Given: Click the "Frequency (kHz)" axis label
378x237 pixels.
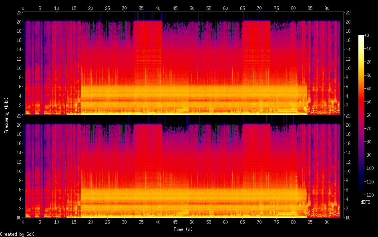Looking at the screenshot, I should coord(6,115).
